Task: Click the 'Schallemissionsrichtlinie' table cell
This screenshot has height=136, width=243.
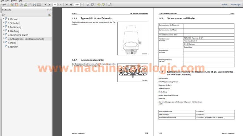Action: (x=177, y=118)
